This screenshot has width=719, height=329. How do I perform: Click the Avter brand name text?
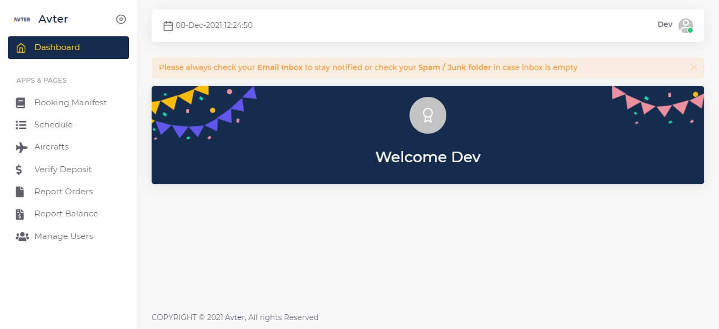[53, 19]
